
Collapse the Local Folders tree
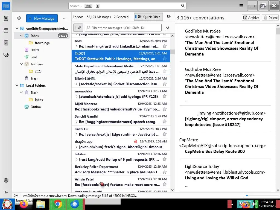click(x=17, y=85)
